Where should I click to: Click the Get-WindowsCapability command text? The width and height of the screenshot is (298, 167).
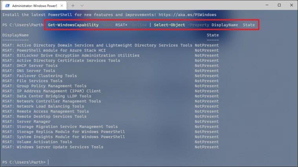73,25
